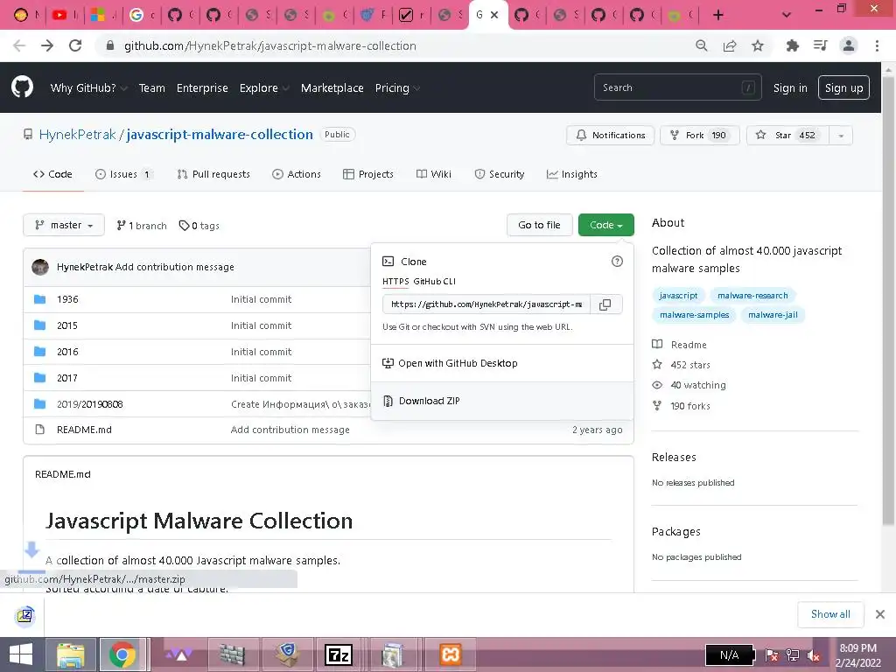Open the XAMPP icon in taskbar

pos(451,654)
